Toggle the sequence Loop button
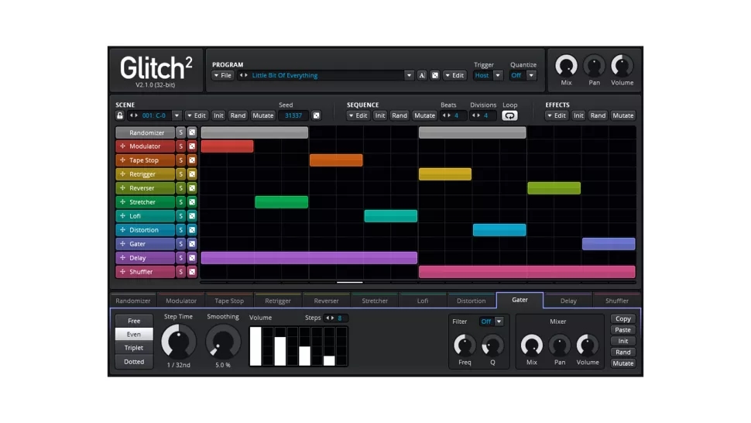 (x=509, y=115)
